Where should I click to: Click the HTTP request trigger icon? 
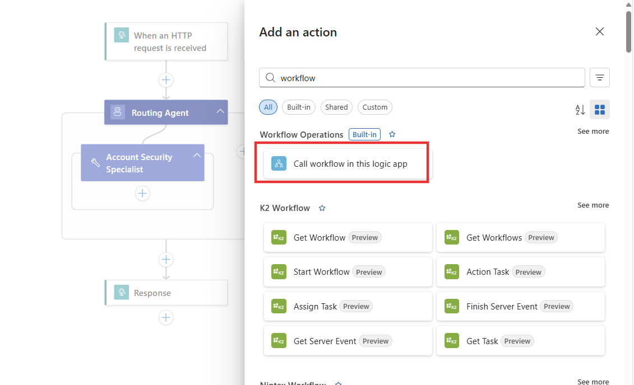tap(121, 35)
